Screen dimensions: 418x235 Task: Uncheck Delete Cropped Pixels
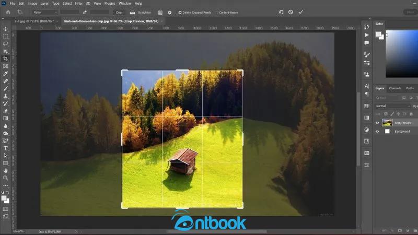(x=181, y=12)
